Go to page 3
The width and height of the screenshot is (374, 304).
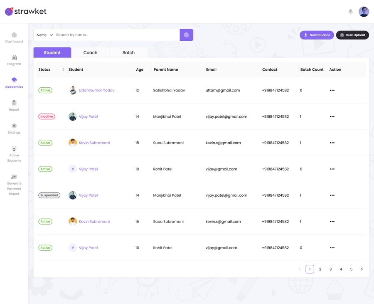tap(331, 269)
